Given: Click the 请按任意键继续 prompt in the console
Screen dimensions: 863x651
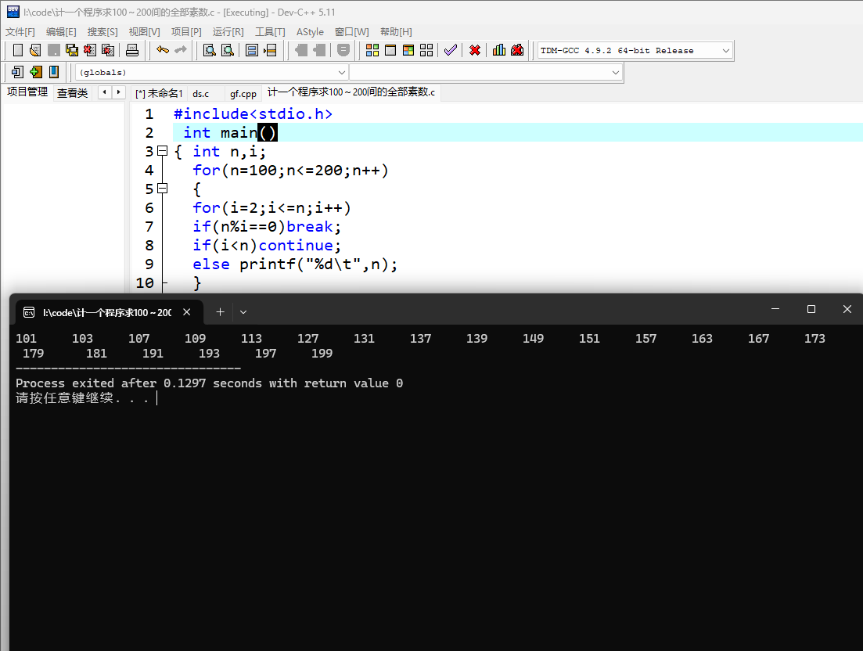Looking at the screenshot, I should point(82,397).
